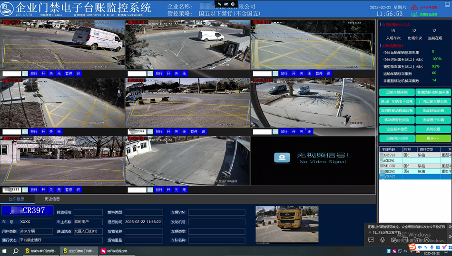
Task: Click list icon beside first camera's plate field
Action: pyautogui.click(x=25, y=73)
